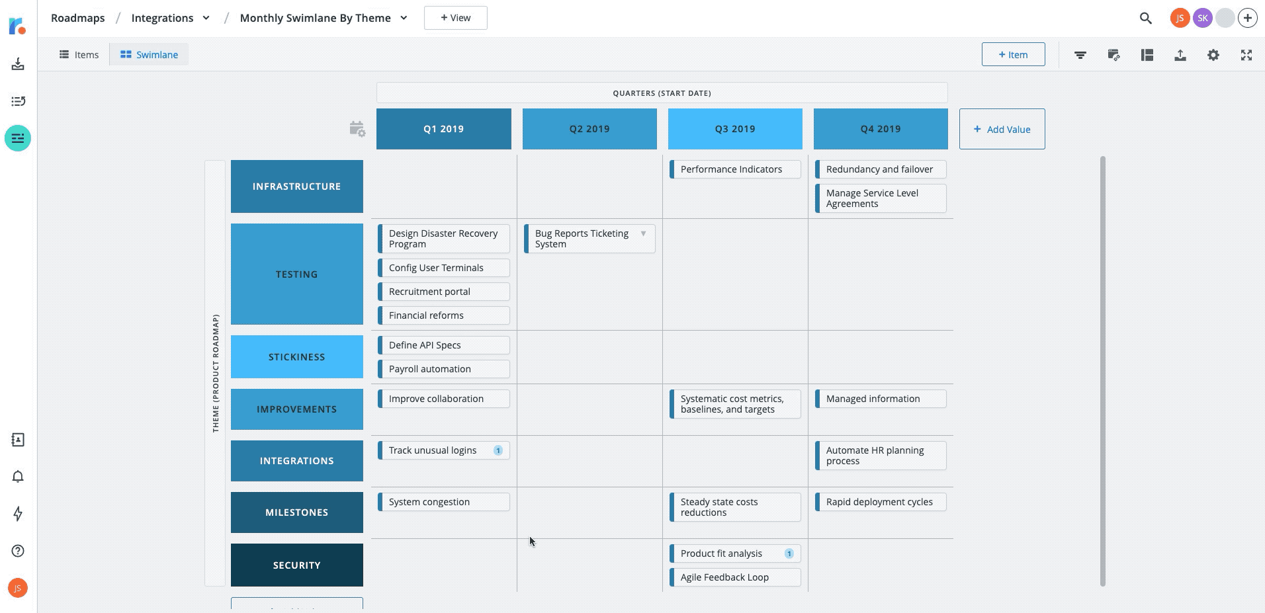Open the Performance Indicators item
The width and height of the screenshot is (1265, 613).
735,169
